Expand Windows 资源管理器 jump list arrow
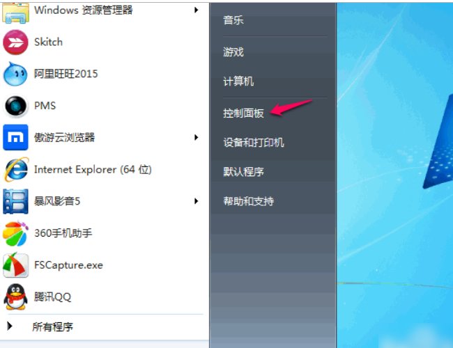The width and height of the screenshot is (453, 348). click(x=197, y=10)
